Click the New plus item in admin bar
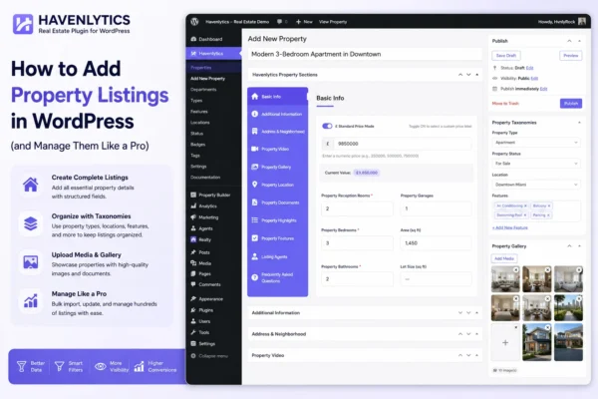The width and height of the screenshot is (598, 399). [x=304, y=22]
